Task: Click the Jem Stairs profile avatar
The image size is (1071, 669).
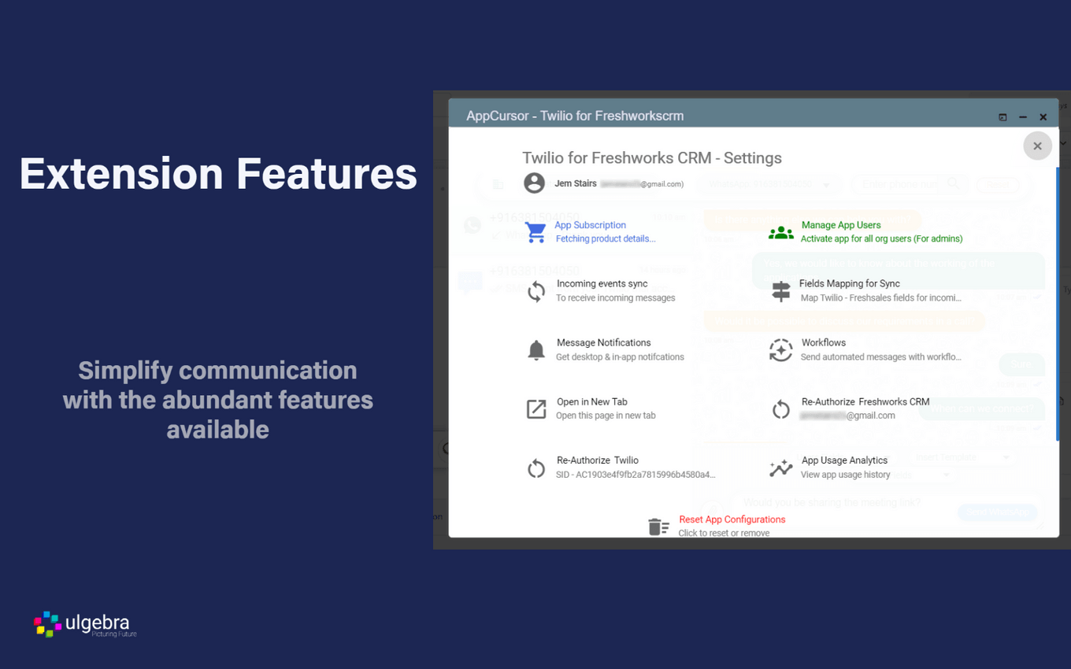Action: click(x=534, y=183)
